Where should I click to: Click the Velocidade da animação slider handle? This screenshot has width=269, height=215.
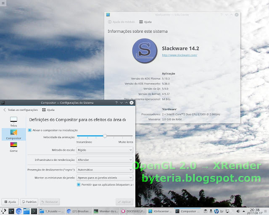(x=105, y=136)
